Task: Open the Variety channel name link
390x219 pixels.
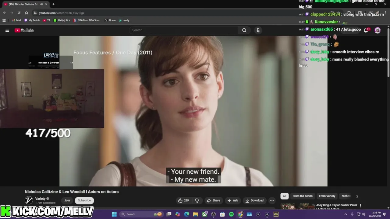Action: coord(40,199)
